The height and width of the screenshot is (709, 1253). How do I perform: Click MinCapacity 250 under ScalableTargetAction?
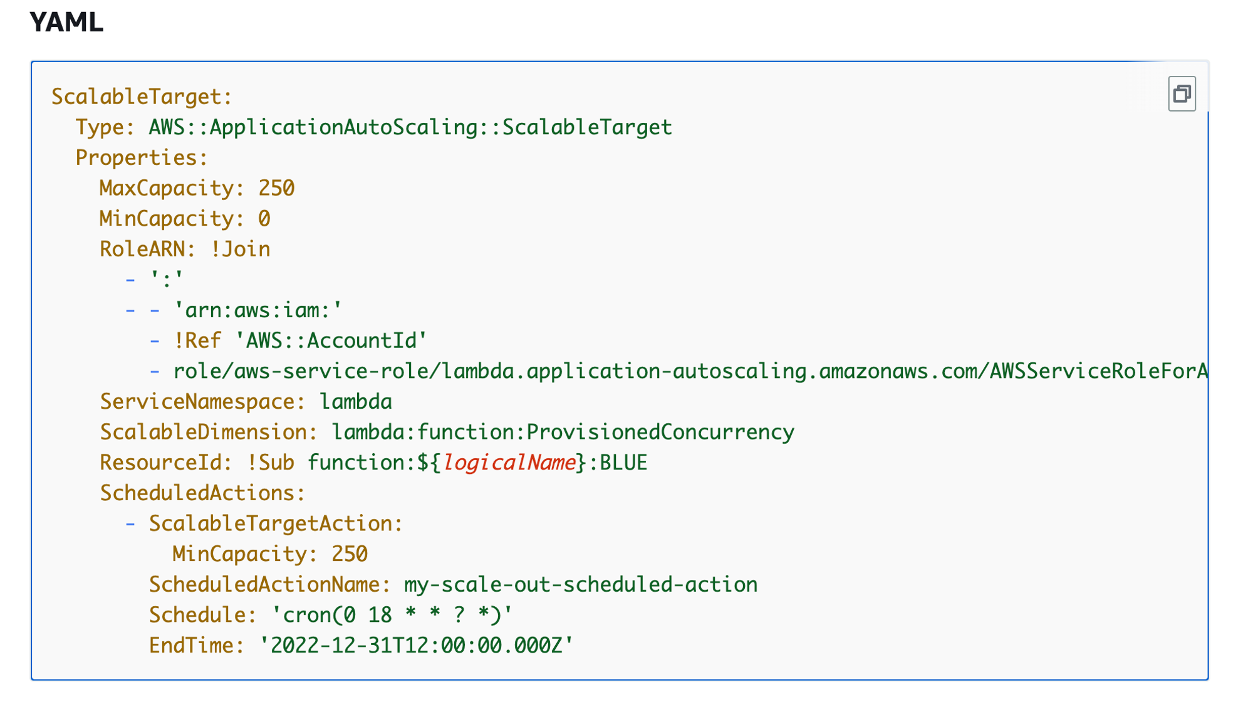349,554
